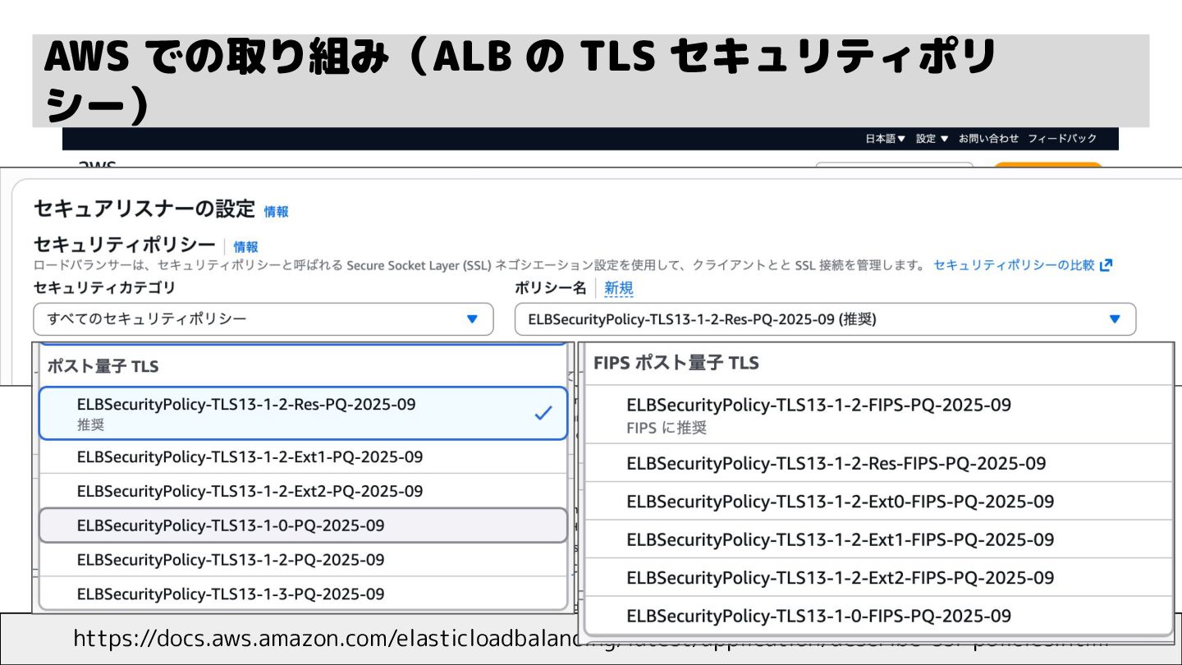Click the フィードバック link
The image size is (1182, 665).
point(1062,139)
